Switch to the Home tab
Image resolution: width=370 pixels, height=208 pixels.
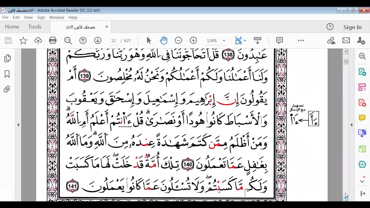click(12, 27)
